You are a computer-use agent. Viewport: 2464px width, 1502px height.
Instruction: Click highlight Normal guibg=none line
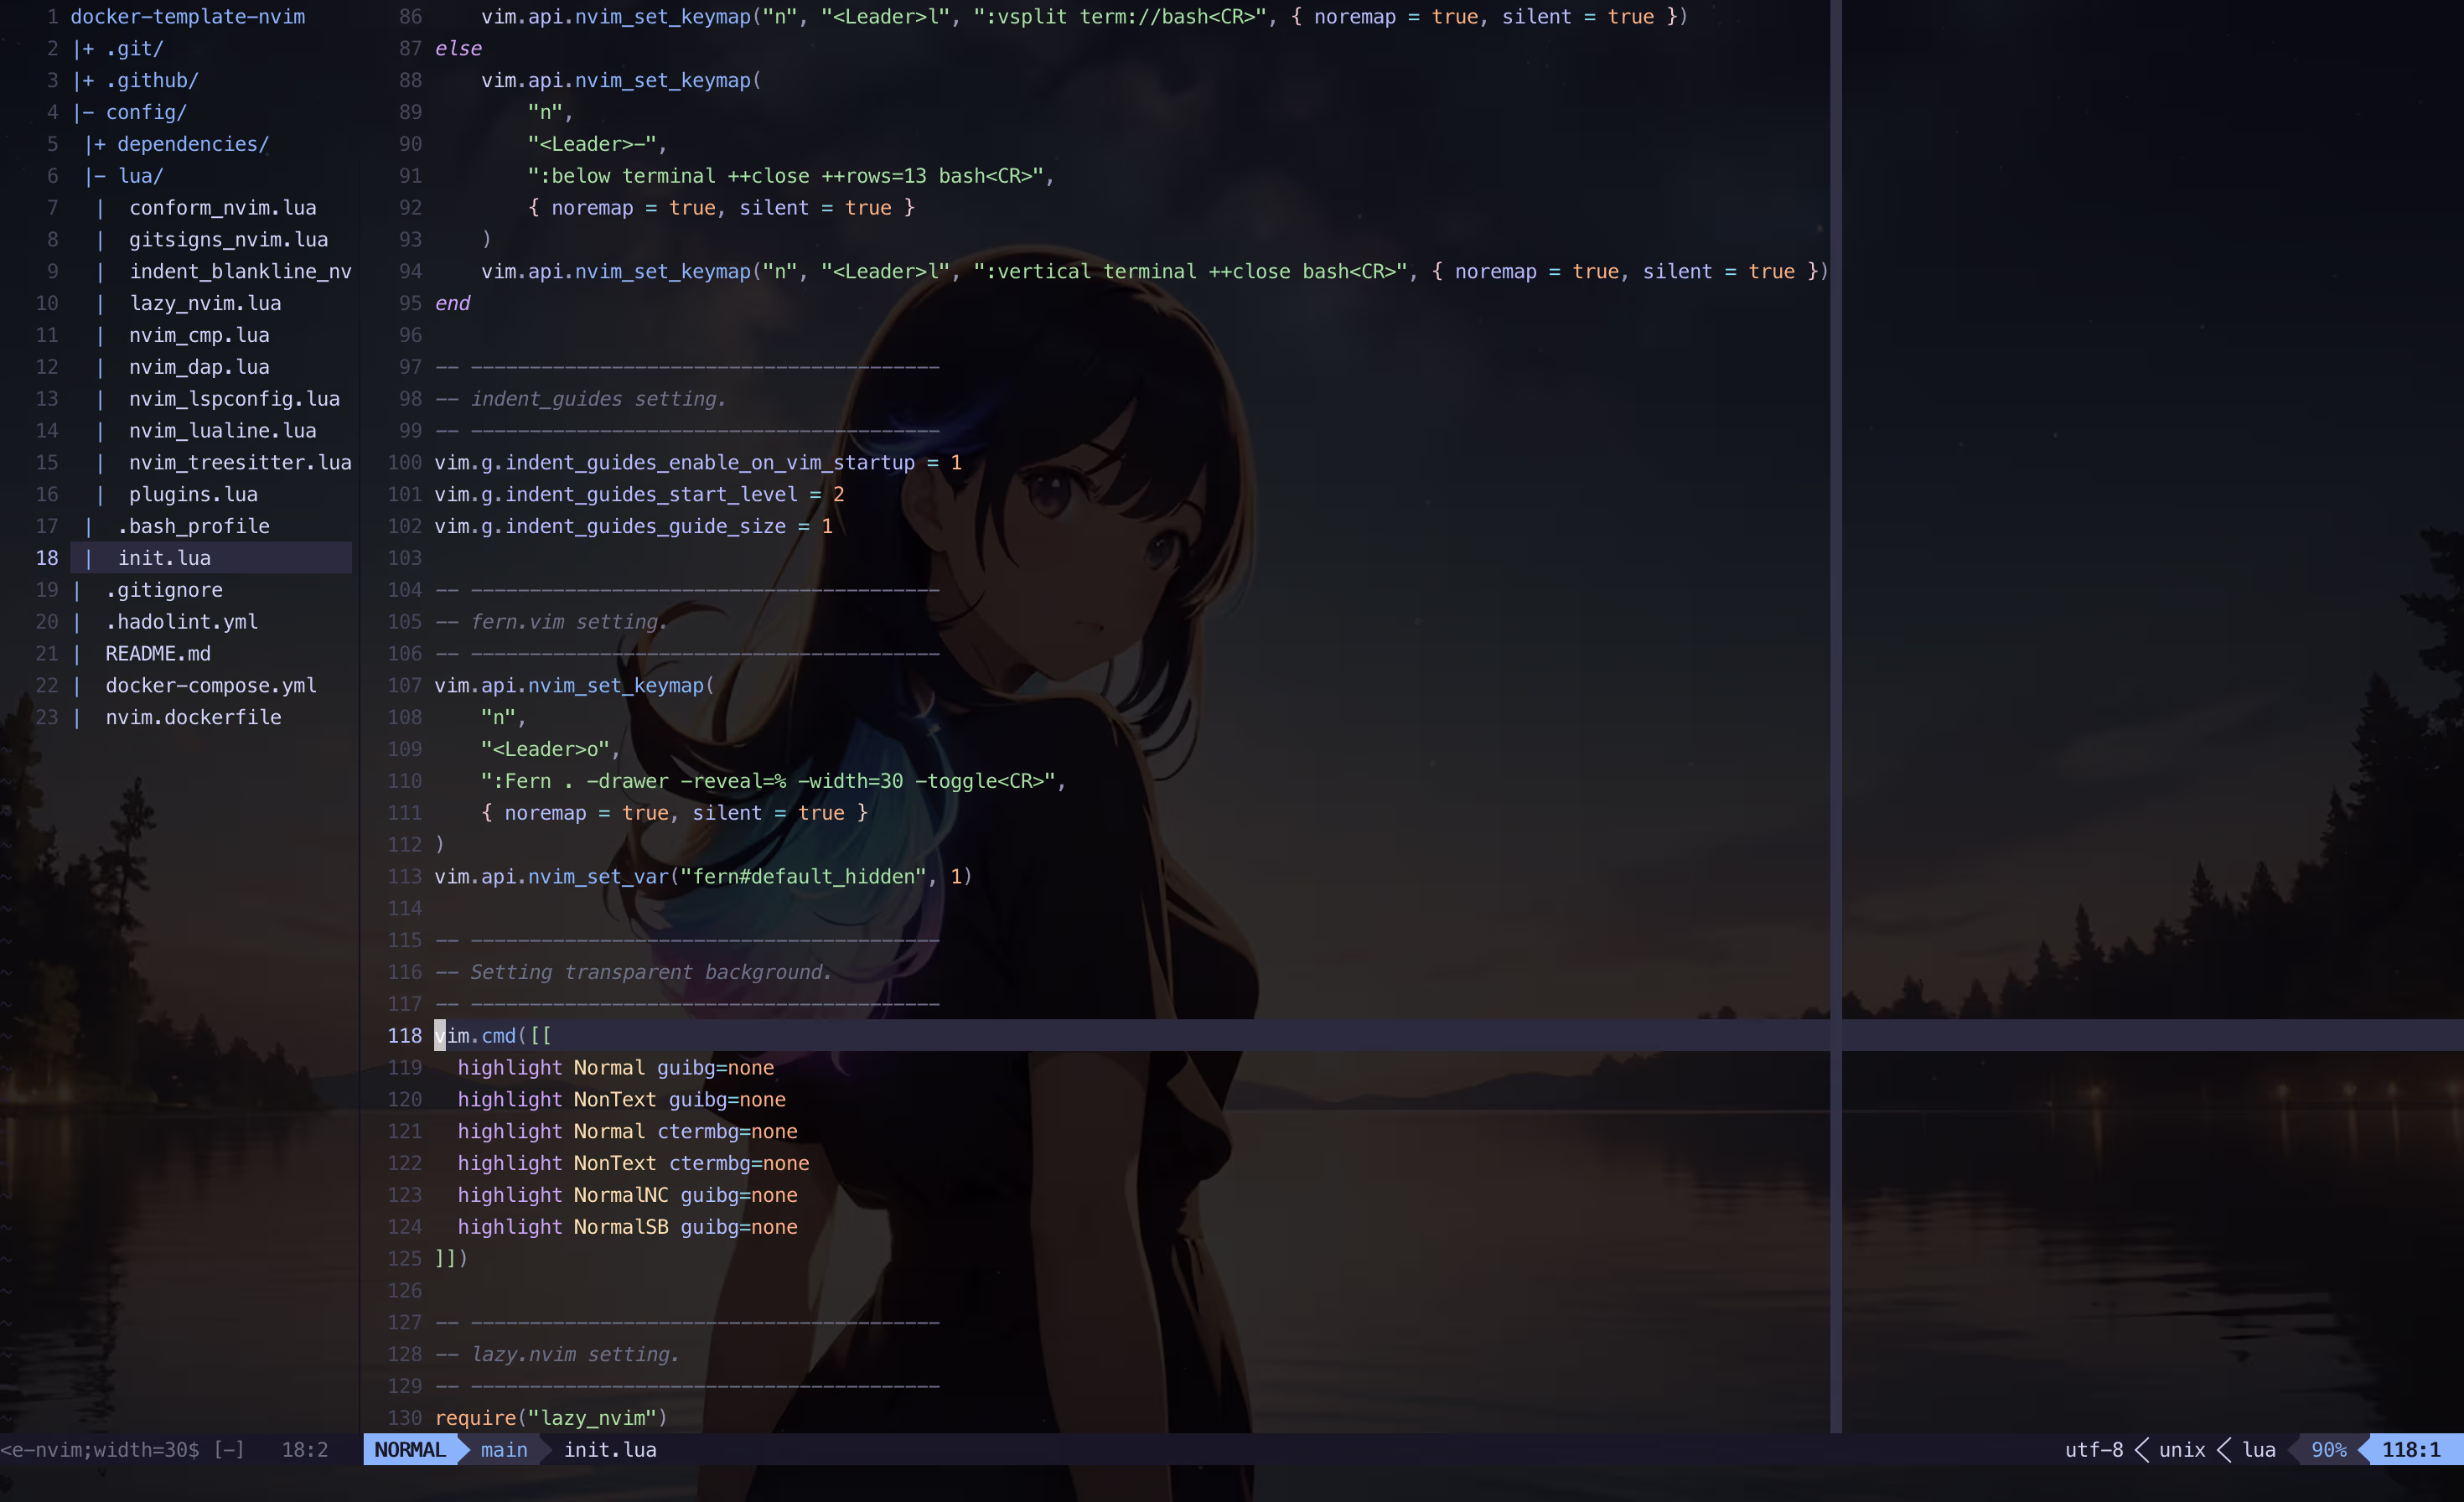(x=616, y=1068)
